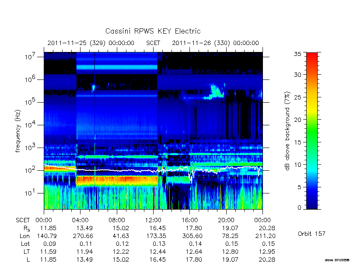Click the Rs value 17.80
This screenshot has height=262, width=350.
[x=193, y=228]
